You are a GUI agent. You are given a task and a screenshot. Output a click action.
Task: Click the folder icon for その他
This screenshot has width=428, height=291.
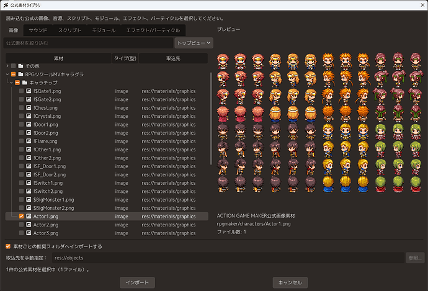click(x=20, y=66)
